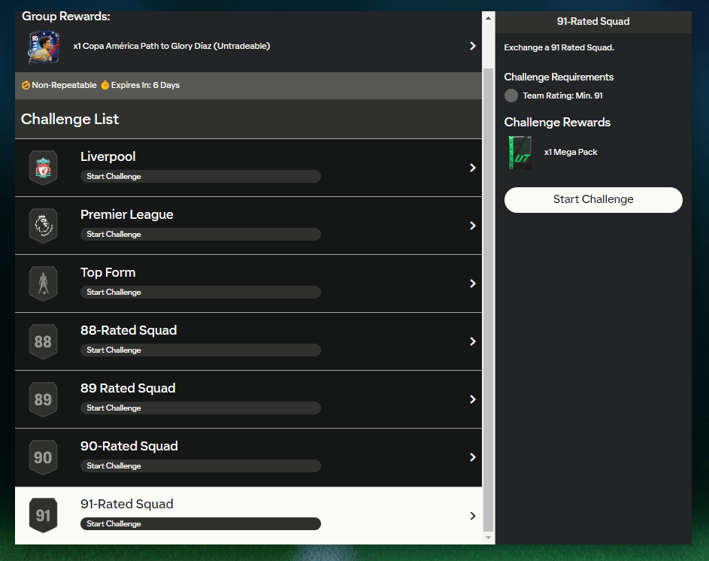
Task: Click the 90 rating badge icon
Action: [43, 457]
